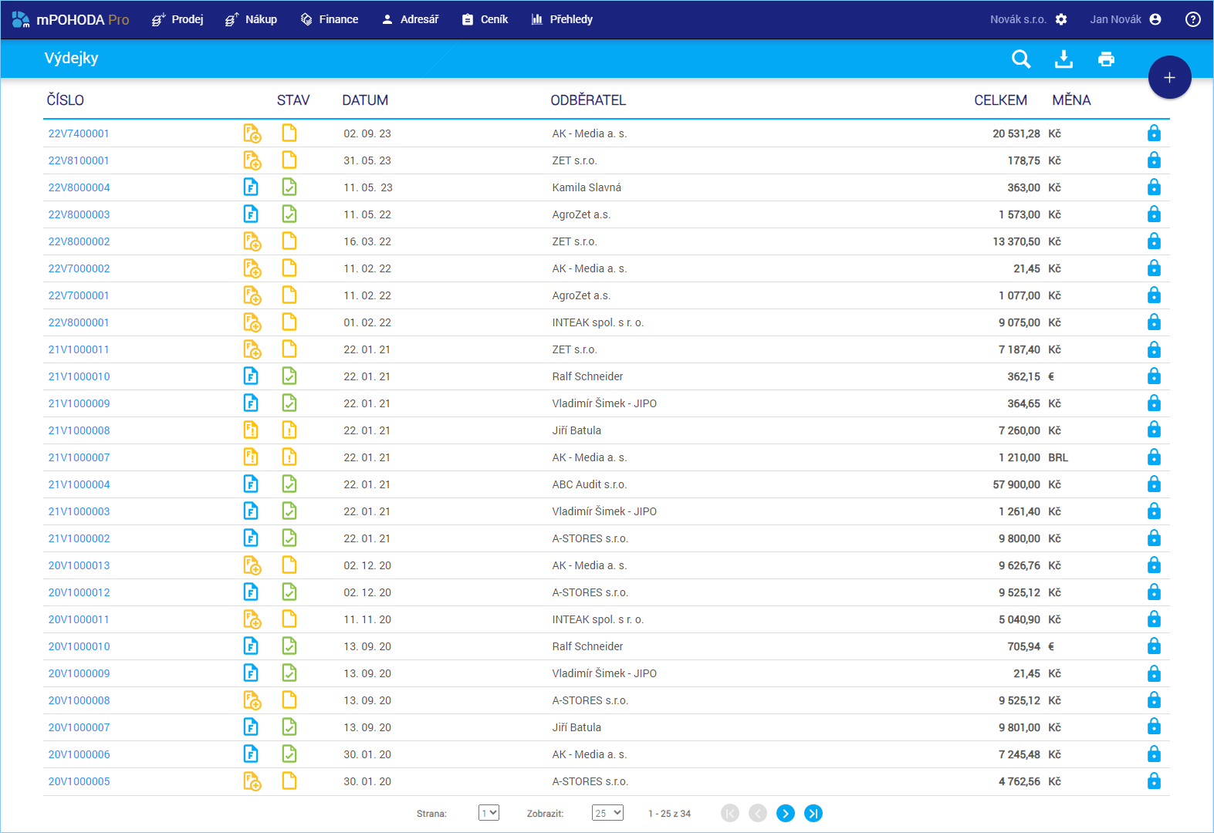Click the create-invoice icon for 22V8100001

(x=252, y=160)
